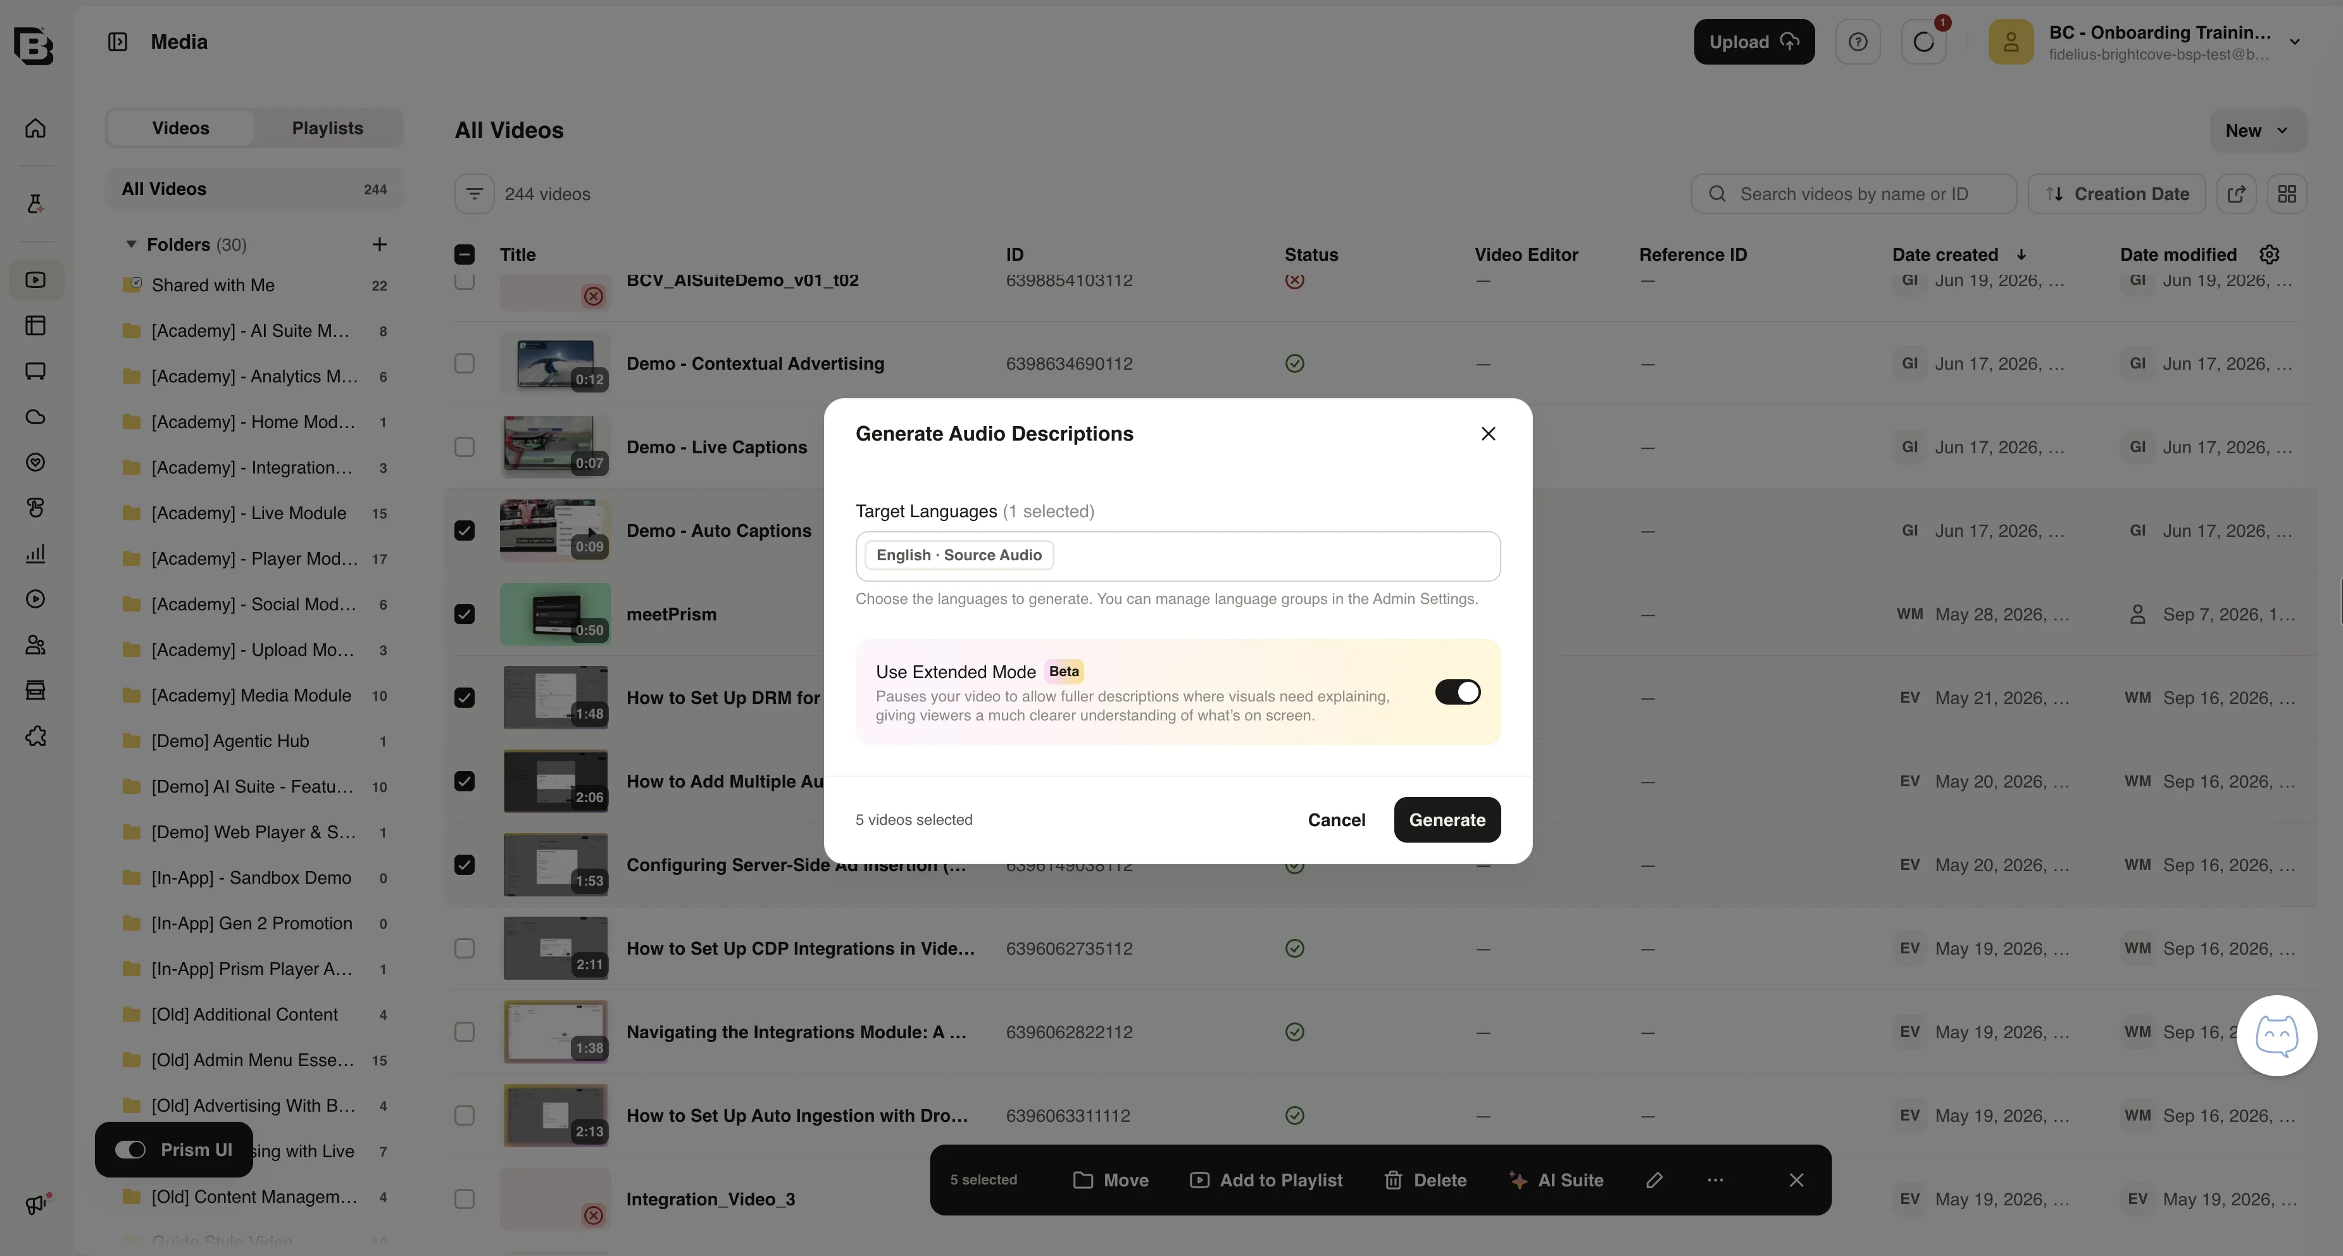This screenshot has height=1256, width=2343.
Task: Click the edit pencil icon in action bar
Action: [x=1654, y=1179]
